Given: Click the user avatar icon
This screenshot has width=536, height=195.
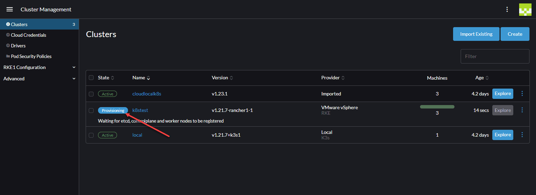Looking at the screenshot, I should 525,10.
